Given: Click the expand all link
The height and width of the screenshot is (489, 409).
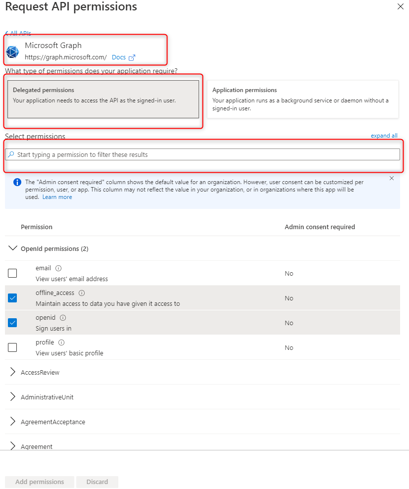Looking at the screenshot, I should coord(384,136).
